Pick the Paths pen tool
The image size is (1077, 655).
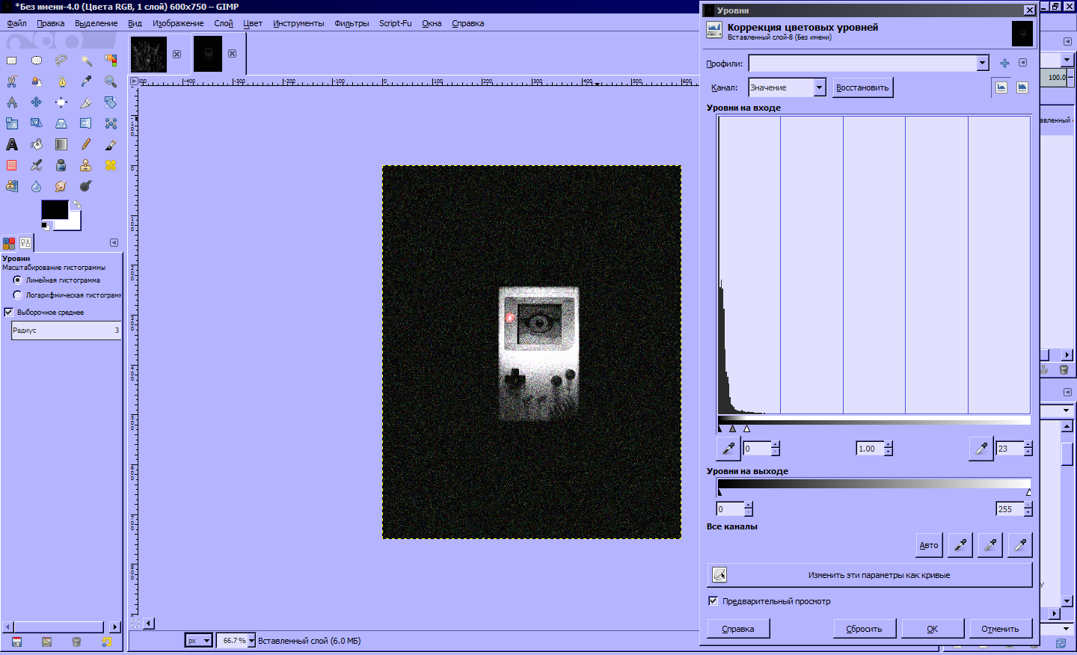click(61, 82)
